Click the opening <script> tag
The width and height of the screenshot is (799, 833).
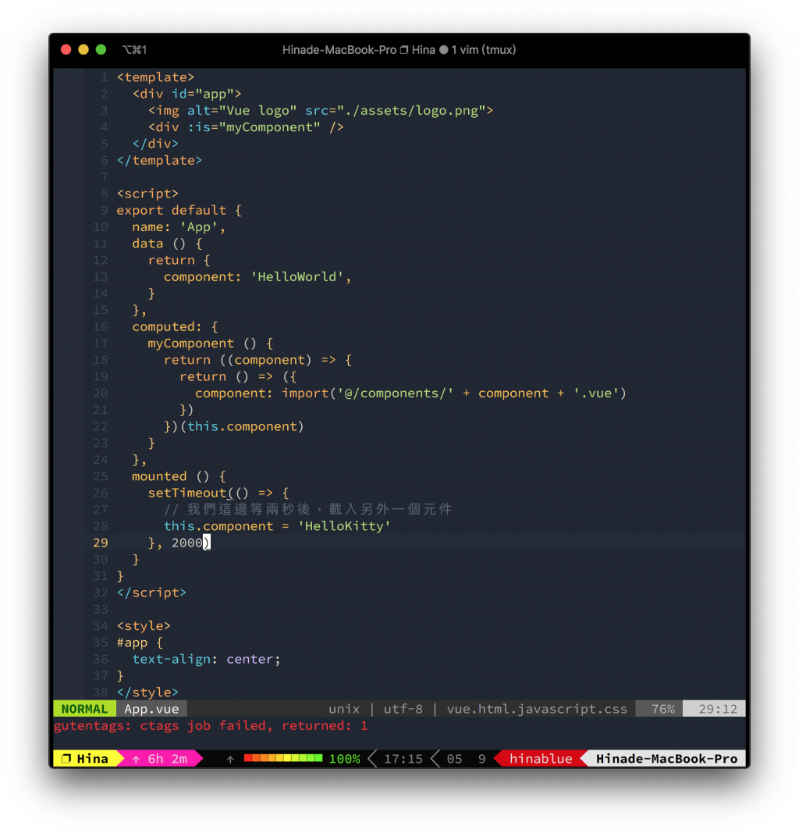[147, 194]
